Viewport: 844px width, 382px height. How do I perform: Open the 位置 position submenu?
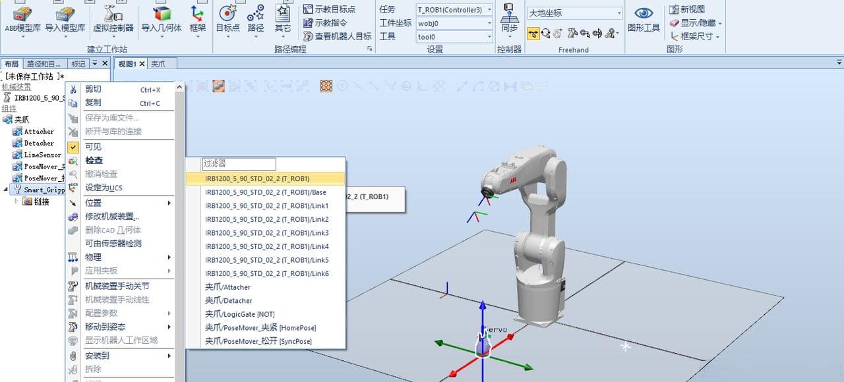(x=120, y=203)
